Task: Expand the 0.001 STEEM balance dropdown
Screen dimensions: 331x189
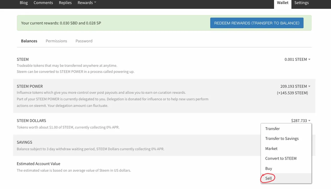Action: (x=297, y=59)
